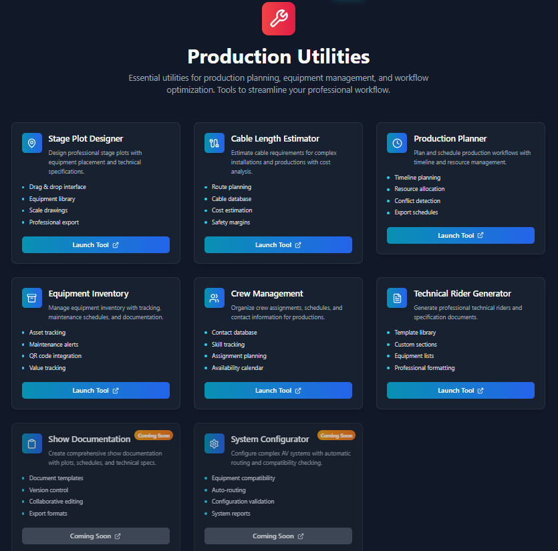Click the Coming Soon badge on Show Documentation card
The image size is (558, 551).
tap(154, 435)
